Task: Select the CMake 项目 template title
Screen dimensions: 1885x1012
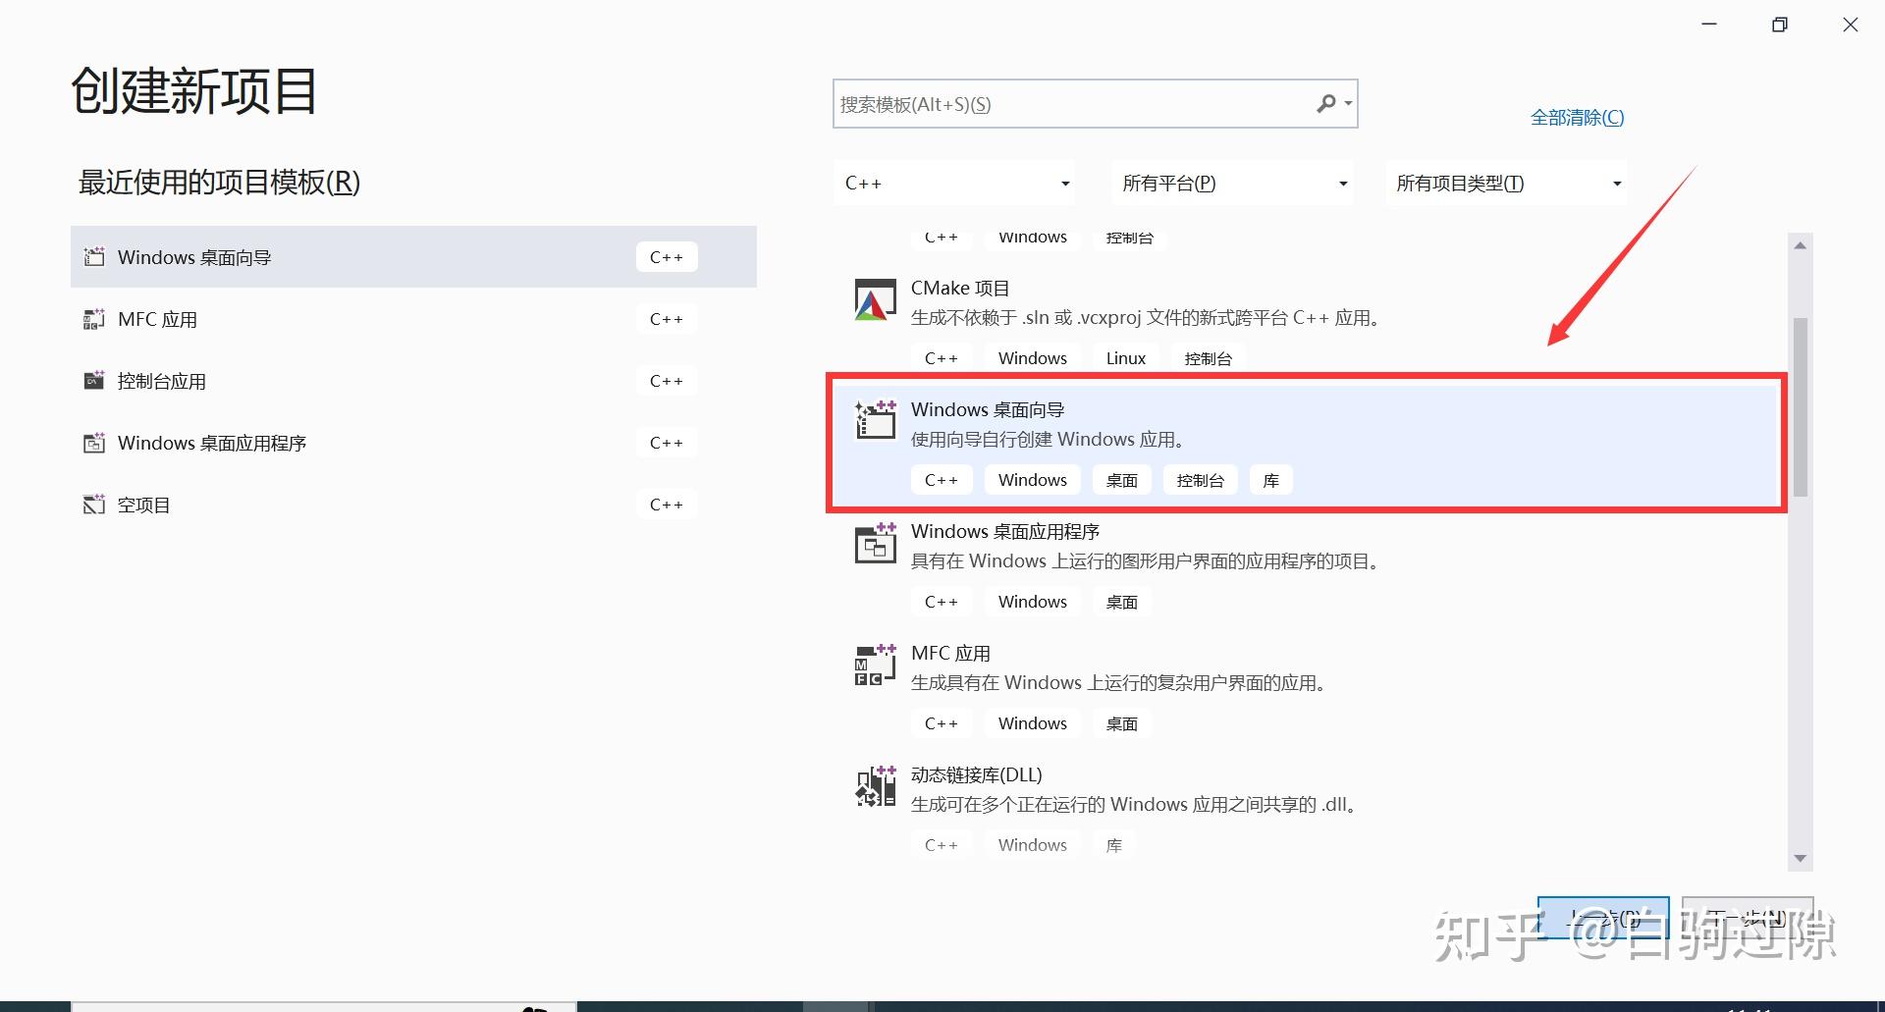Action: (x=960, y=288)
